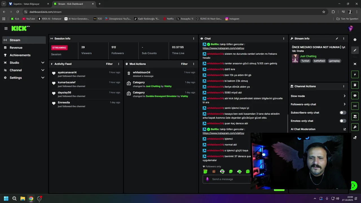Open Followers-only chat options chevron
Viewport: 361px width, 203px height.
tap(344, 104)
